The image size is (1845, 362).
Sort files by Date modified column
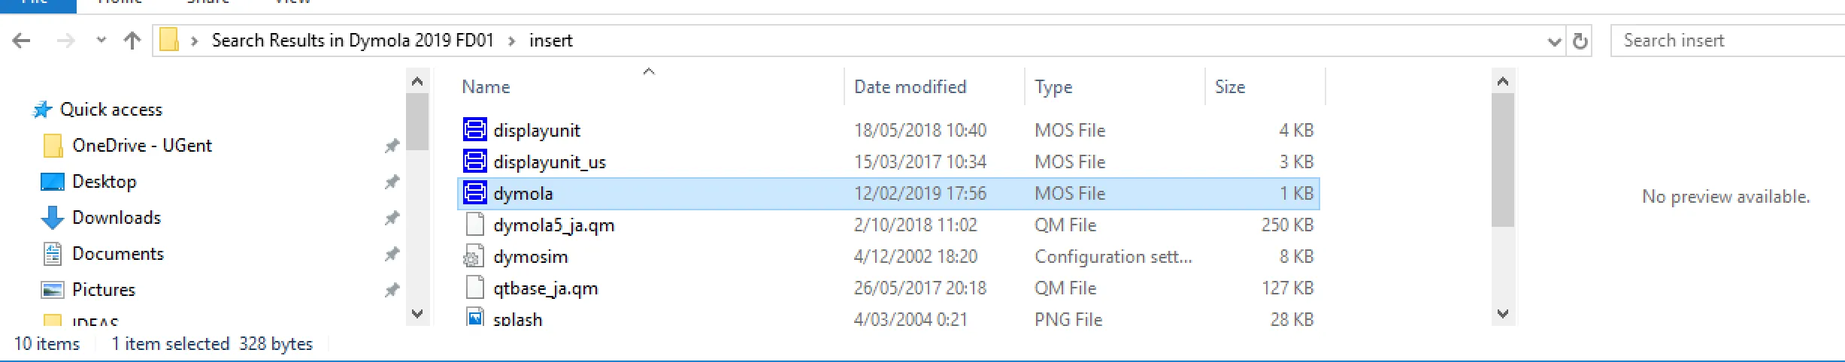pyautogui.click(x=910, y=87)
